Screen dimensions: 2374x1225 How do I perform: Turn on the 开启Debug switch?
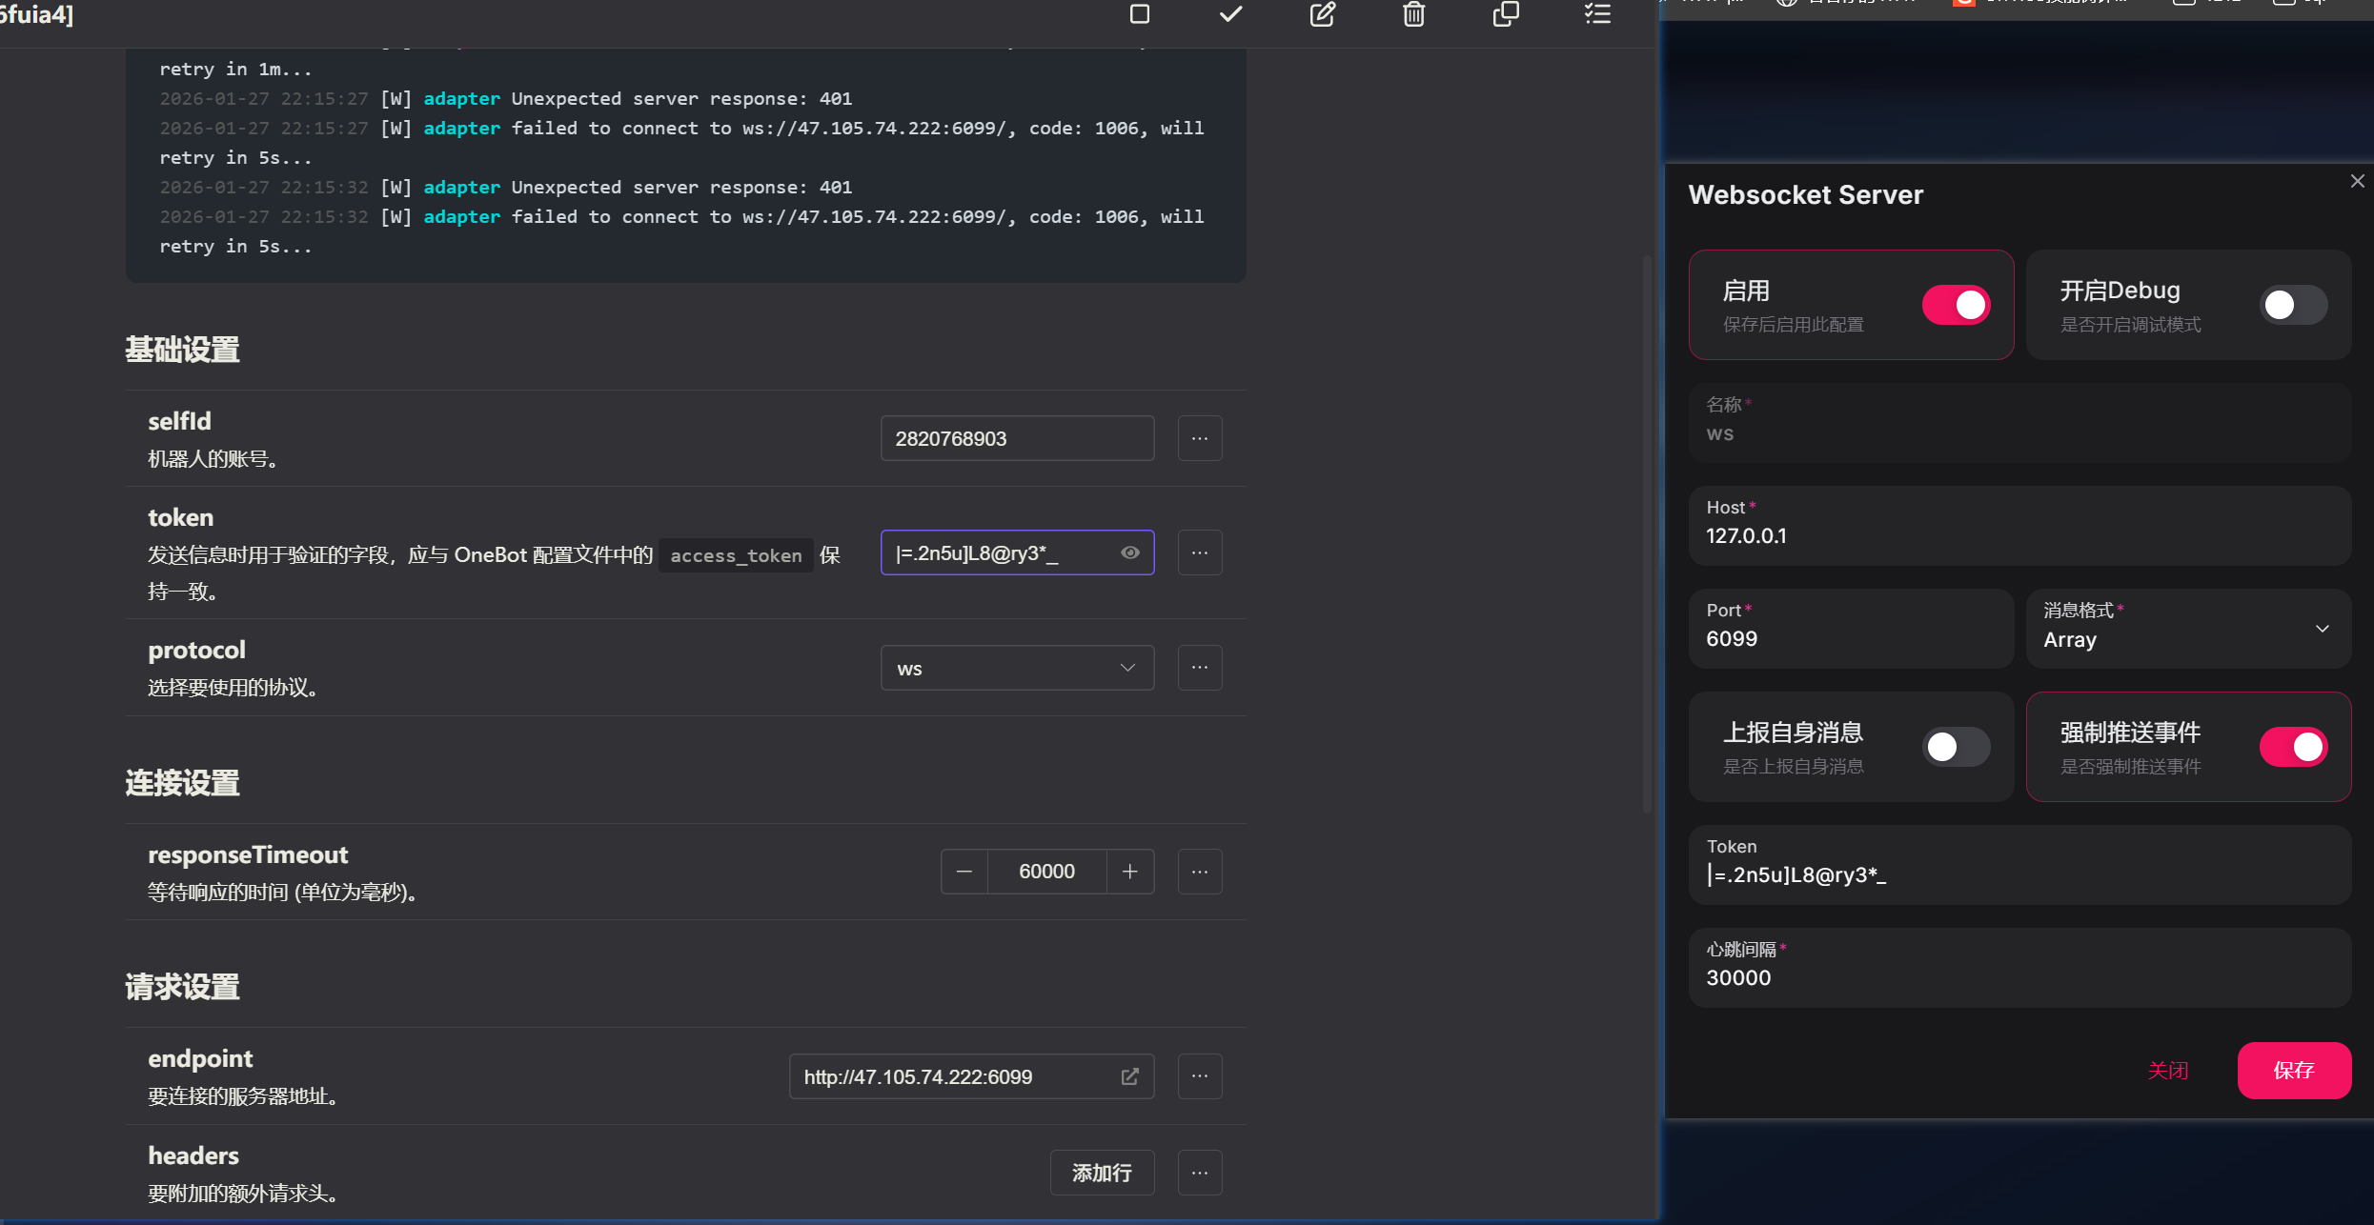pyautogui.click(x=2293, y=305)
